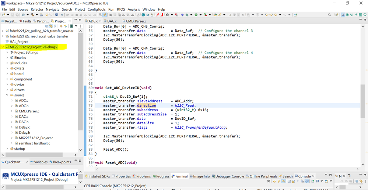Click the peripherals grid perspective icon

pyautogui.click(x=361, y=15)
